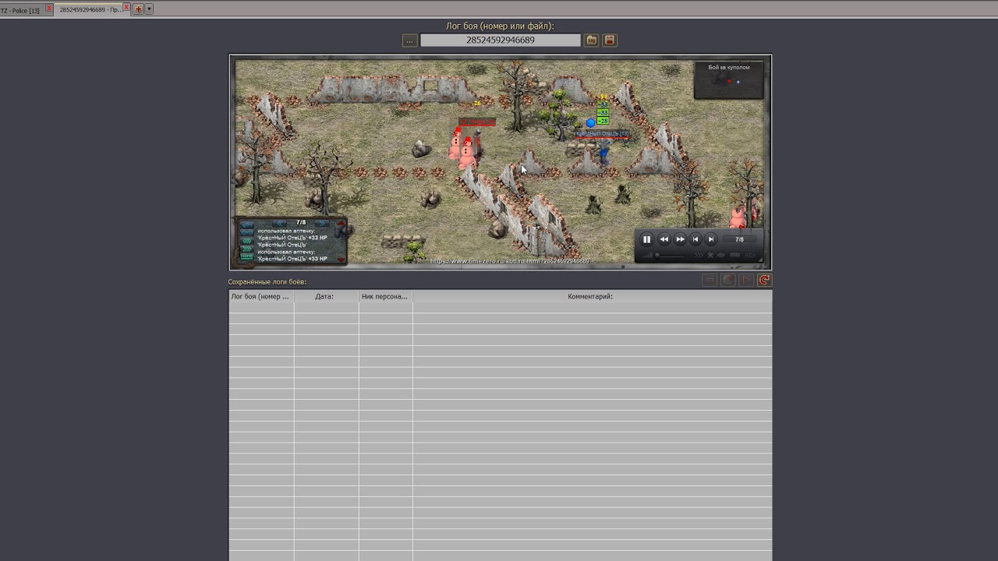Viewport: 998px width, 561px height.
Task: Click the bottom green log filter button
Action: click(247, 257)
